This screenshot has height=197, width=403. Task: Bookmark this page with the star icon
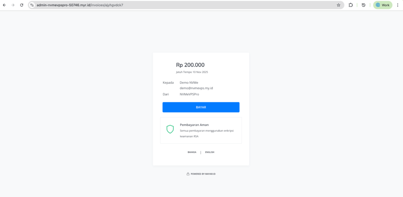tap(338, 5)
